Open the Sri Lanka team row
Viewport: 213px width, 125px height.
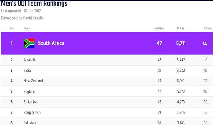tap(107, 102)
